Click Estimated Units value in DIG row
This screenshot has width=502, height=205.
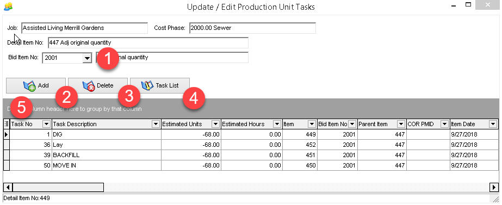[x=191, y=134]
